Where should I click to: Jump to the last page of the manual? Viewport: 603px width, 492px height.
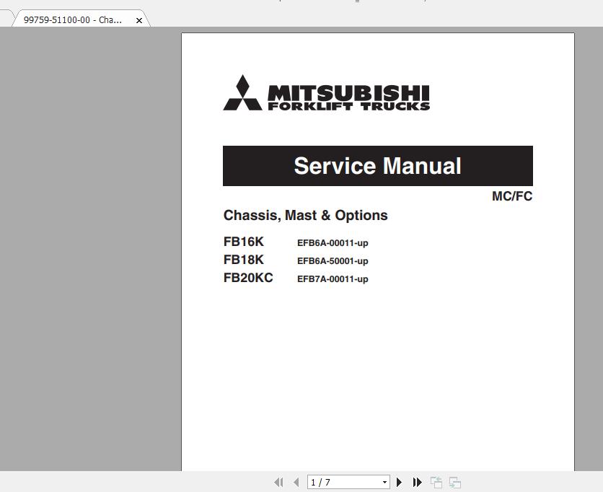tap(417, 482)
